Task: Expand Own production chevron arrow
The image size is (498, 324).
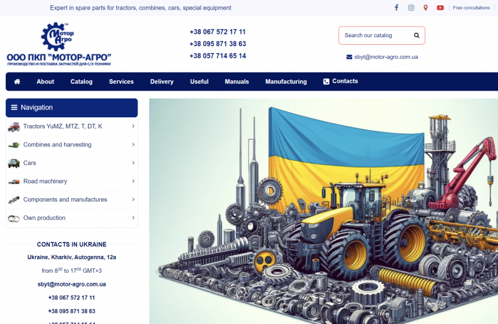Action: pyautogui.click(x=133, y=218)
